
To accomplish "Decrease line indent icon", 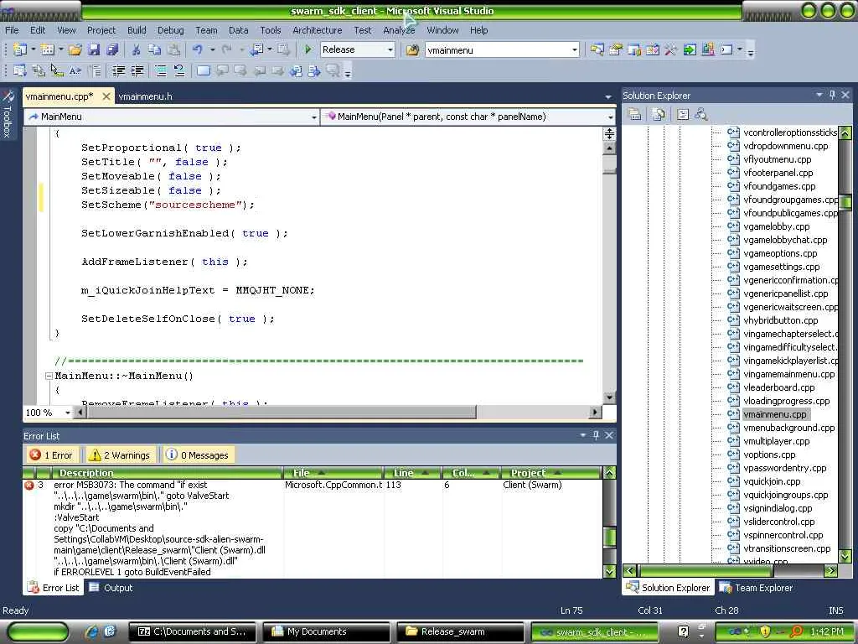I will (x=118, y=70).
